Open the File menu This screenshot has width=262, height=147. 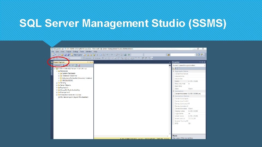pos(53,52)
